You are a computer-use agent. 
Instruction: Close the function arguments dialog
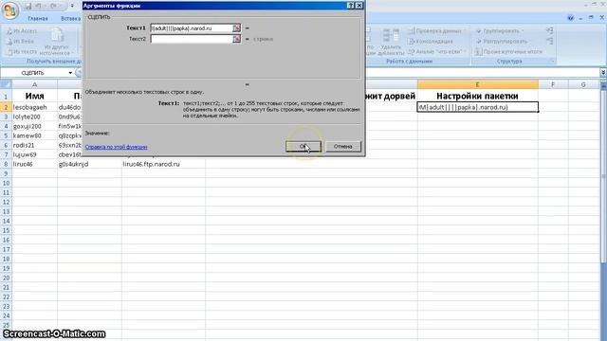[x=359, y=6]
